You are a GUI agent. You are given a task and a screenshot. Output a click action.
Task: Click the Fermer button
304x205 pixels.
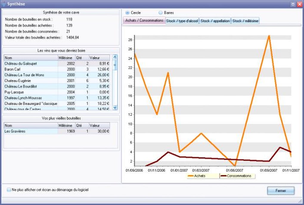[x=281, y=191]
